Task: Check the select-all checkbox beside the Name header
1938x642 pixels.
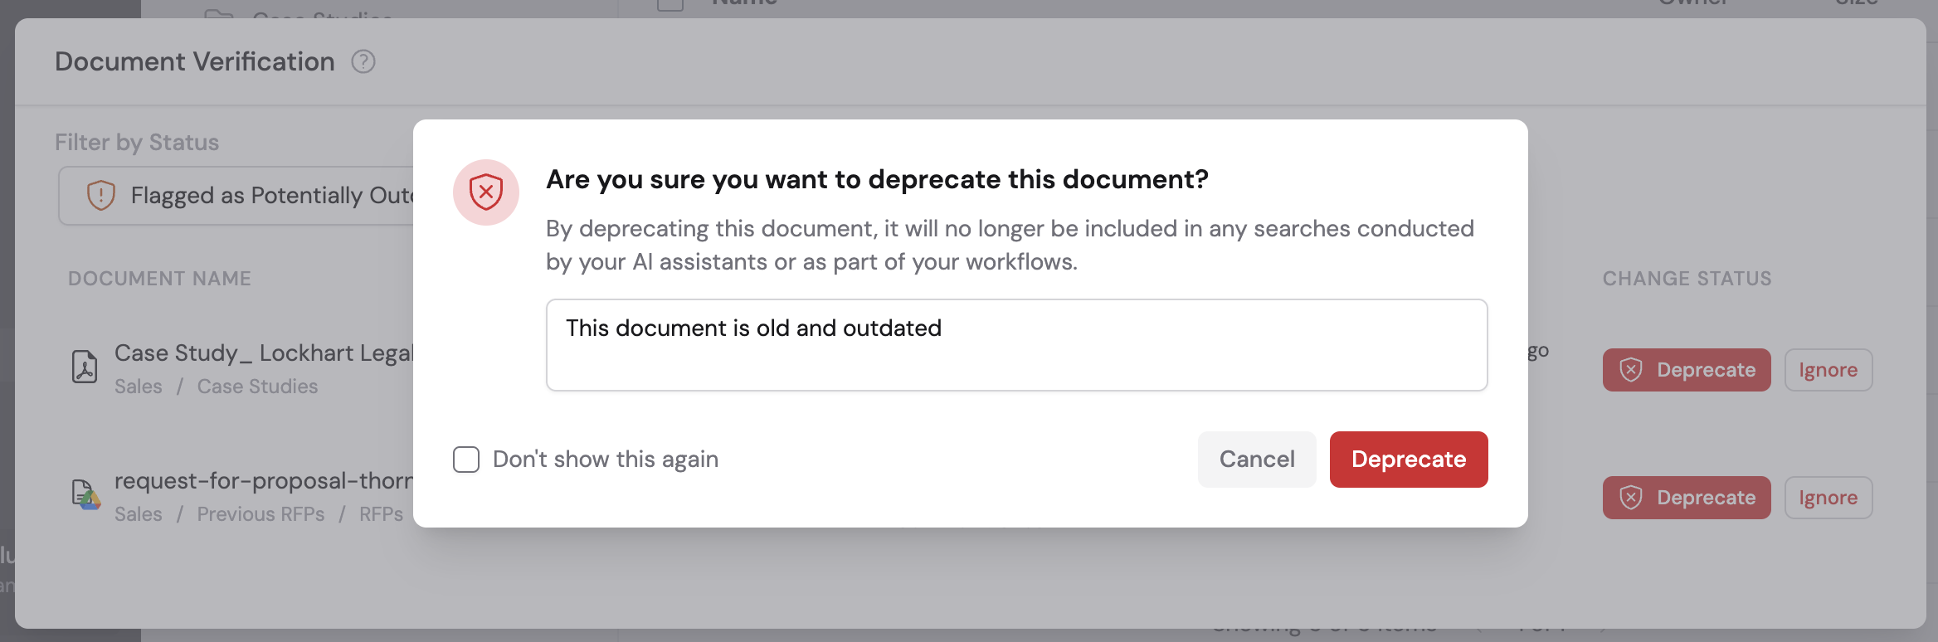Action: coord(669,5)
